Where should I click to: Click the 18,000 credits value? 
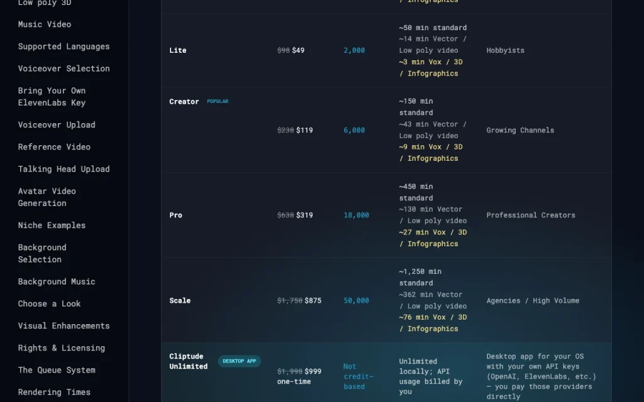(x=356, y=215)
